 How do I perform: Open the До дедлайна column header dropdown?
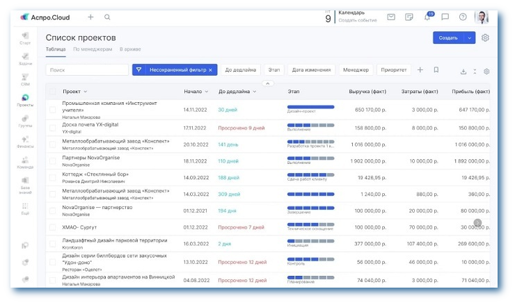[x=254, y=92]
